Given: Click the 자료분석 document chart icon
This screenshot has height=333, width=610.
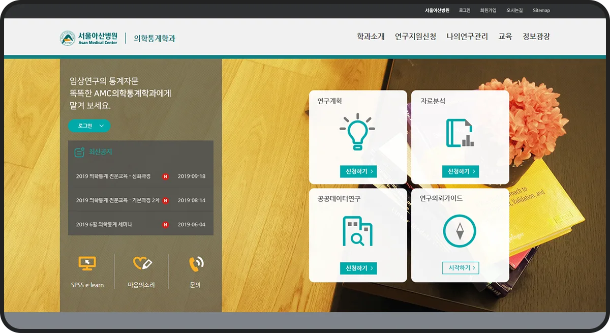Looking at the screenshot, I should pos(460,131).
